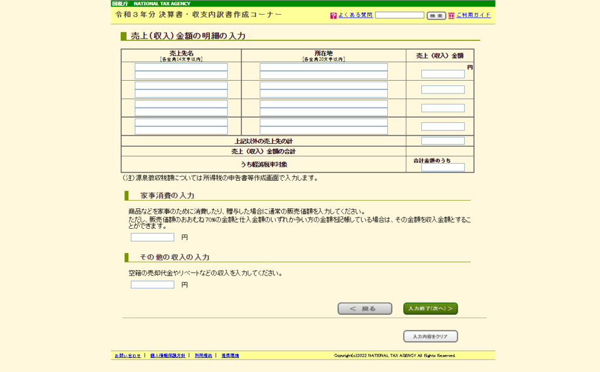
Task: Select fourth row 売上(収入)金額 field
Action: (443, 126)
